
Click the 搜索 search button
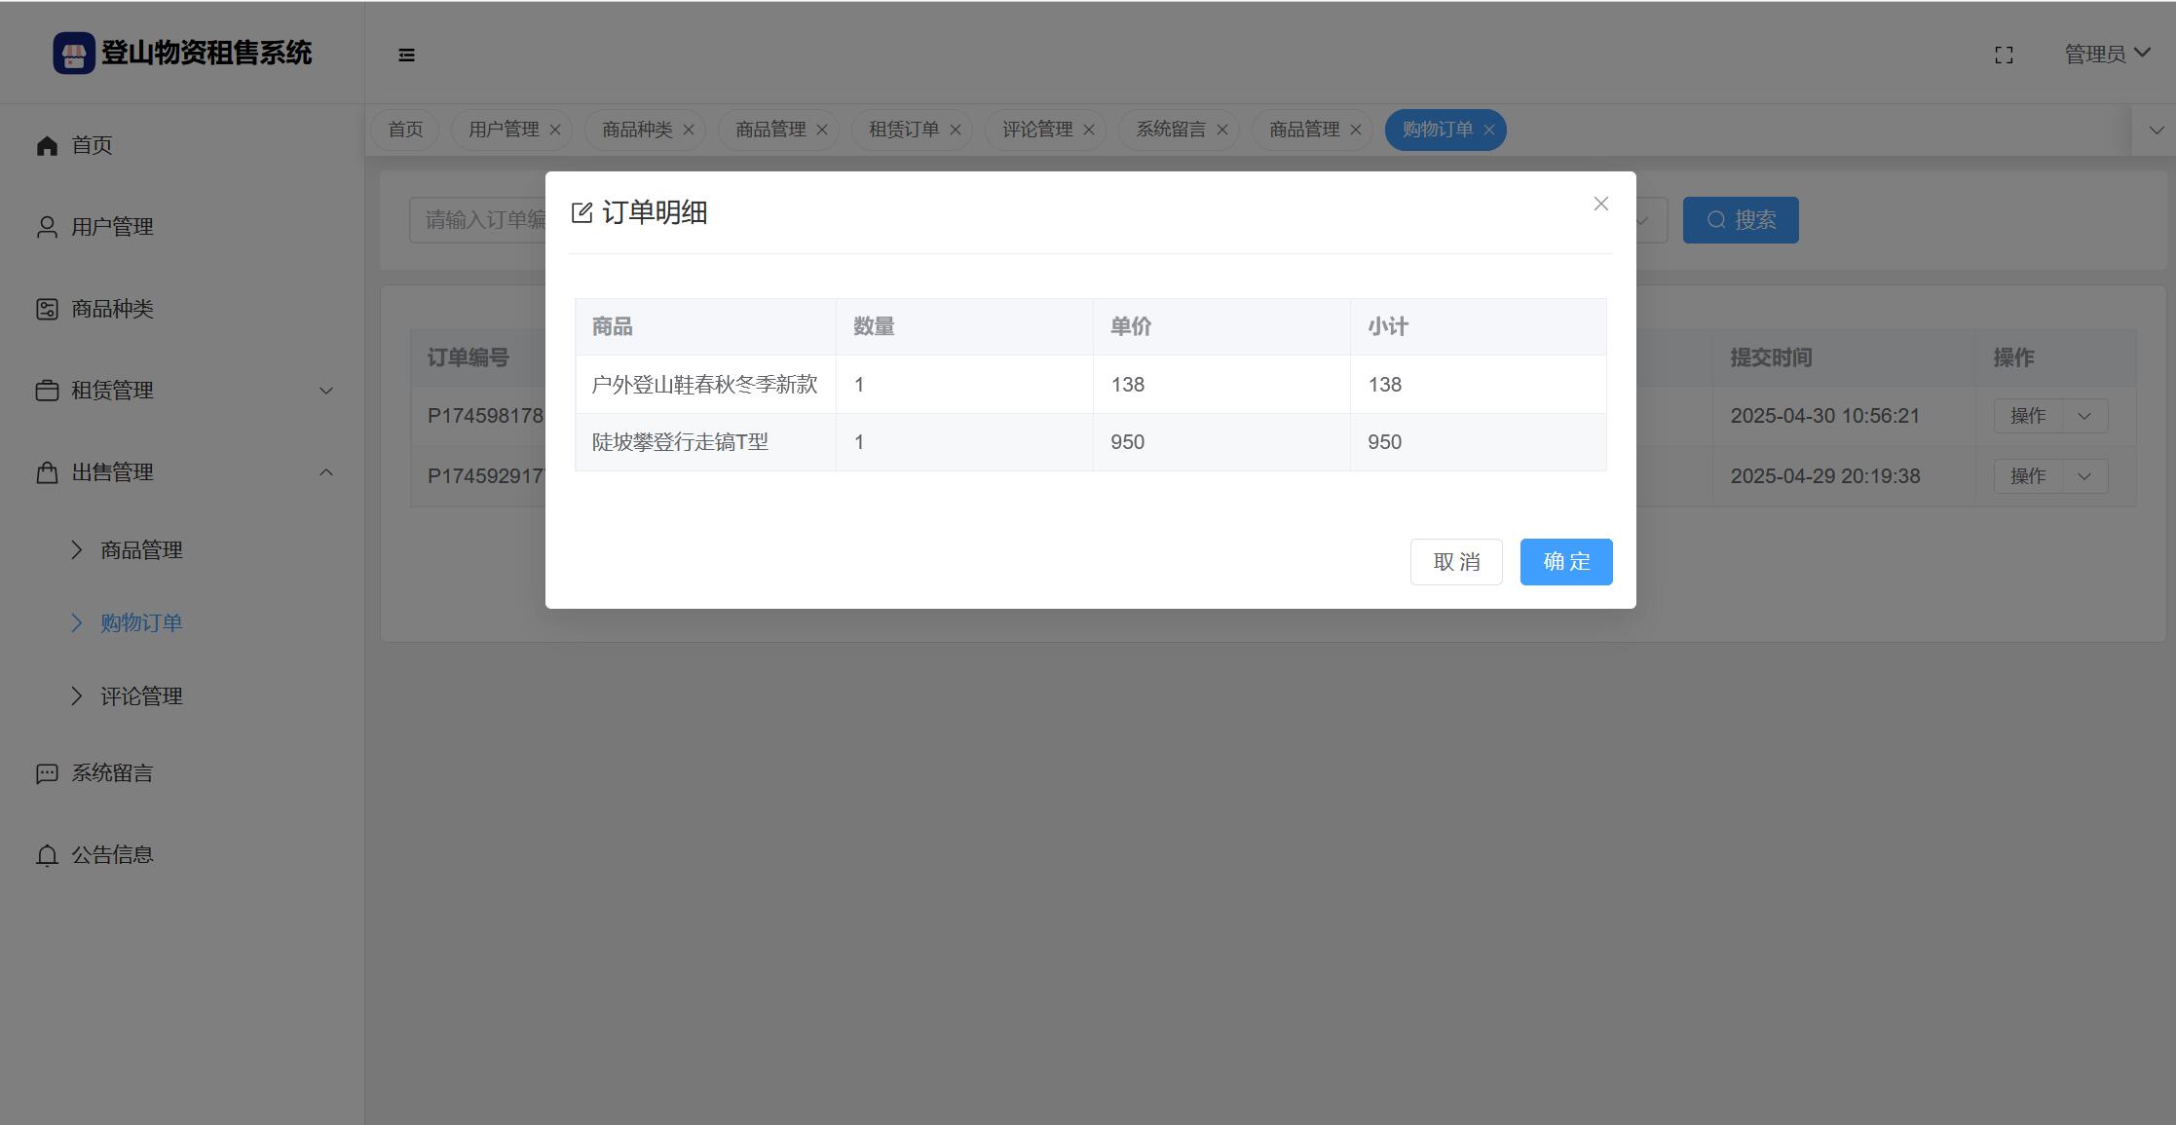[1740, 220]
